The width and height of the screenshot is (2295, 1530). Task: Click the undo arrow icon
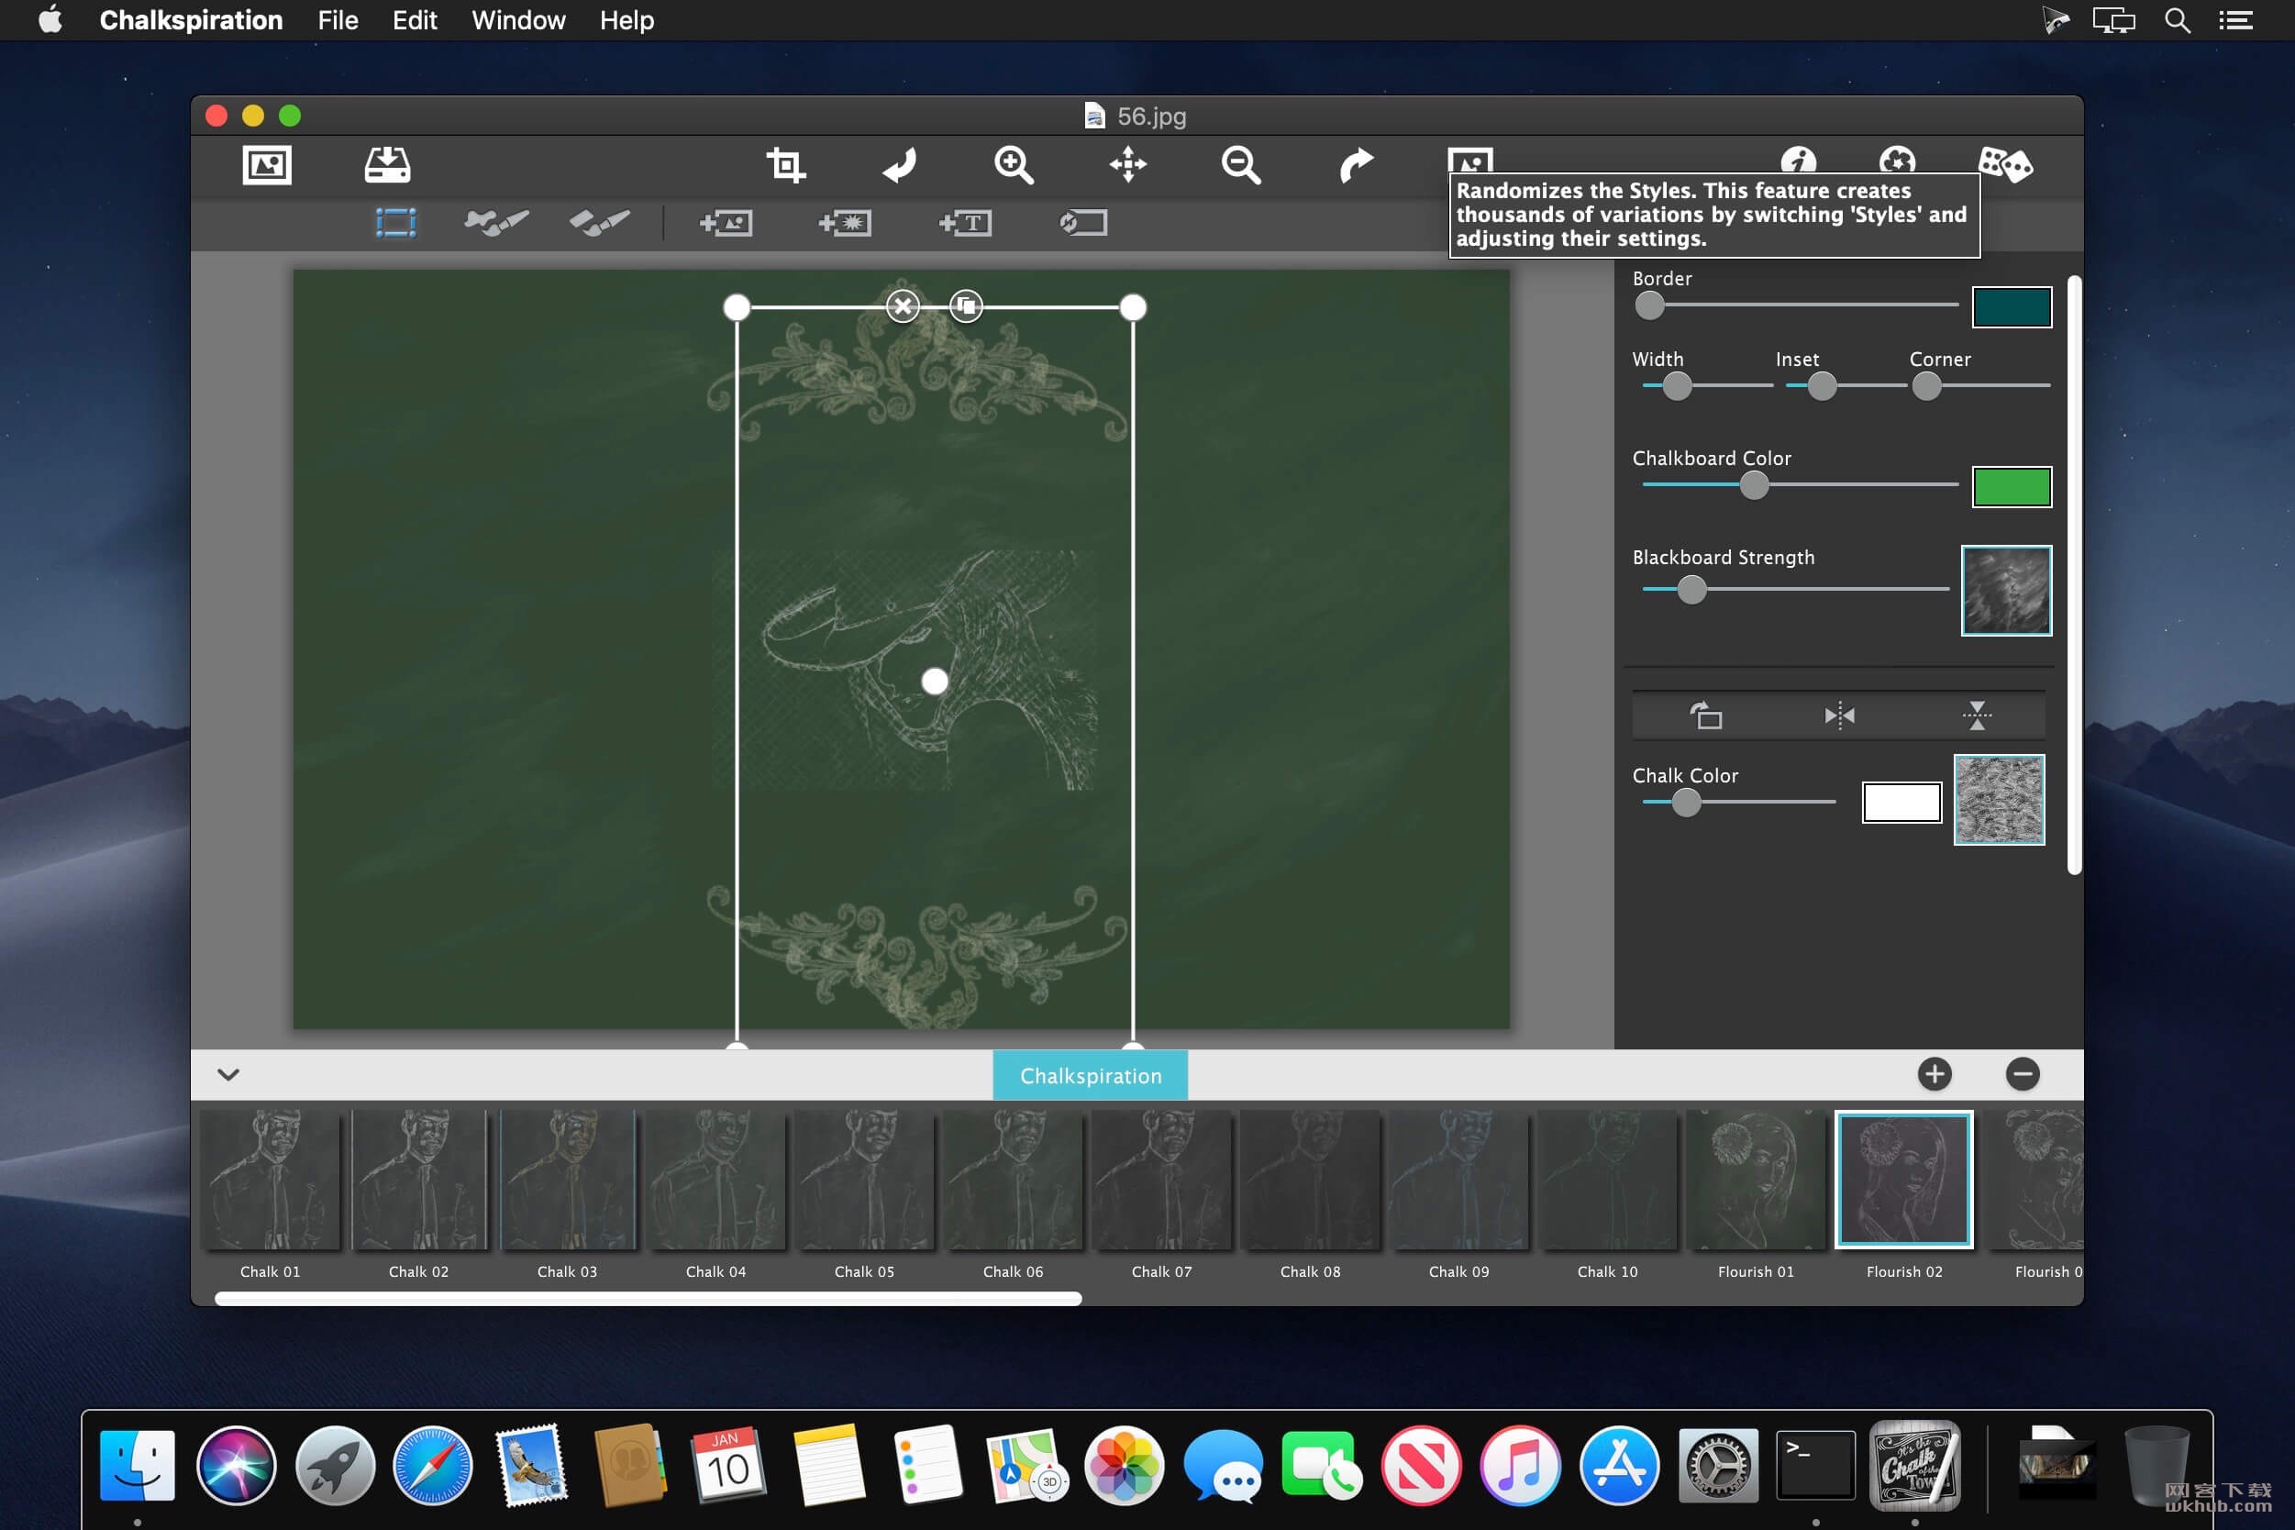pyautogui.click(x=900, y=165)
